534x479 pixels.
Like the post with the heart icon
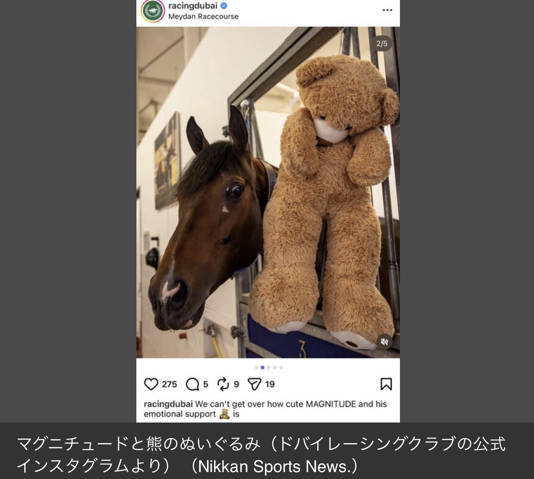click(x=151, y=384)
